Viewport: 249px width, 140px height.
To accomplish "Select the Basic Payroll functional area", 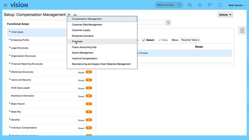I will click(18, 104).
